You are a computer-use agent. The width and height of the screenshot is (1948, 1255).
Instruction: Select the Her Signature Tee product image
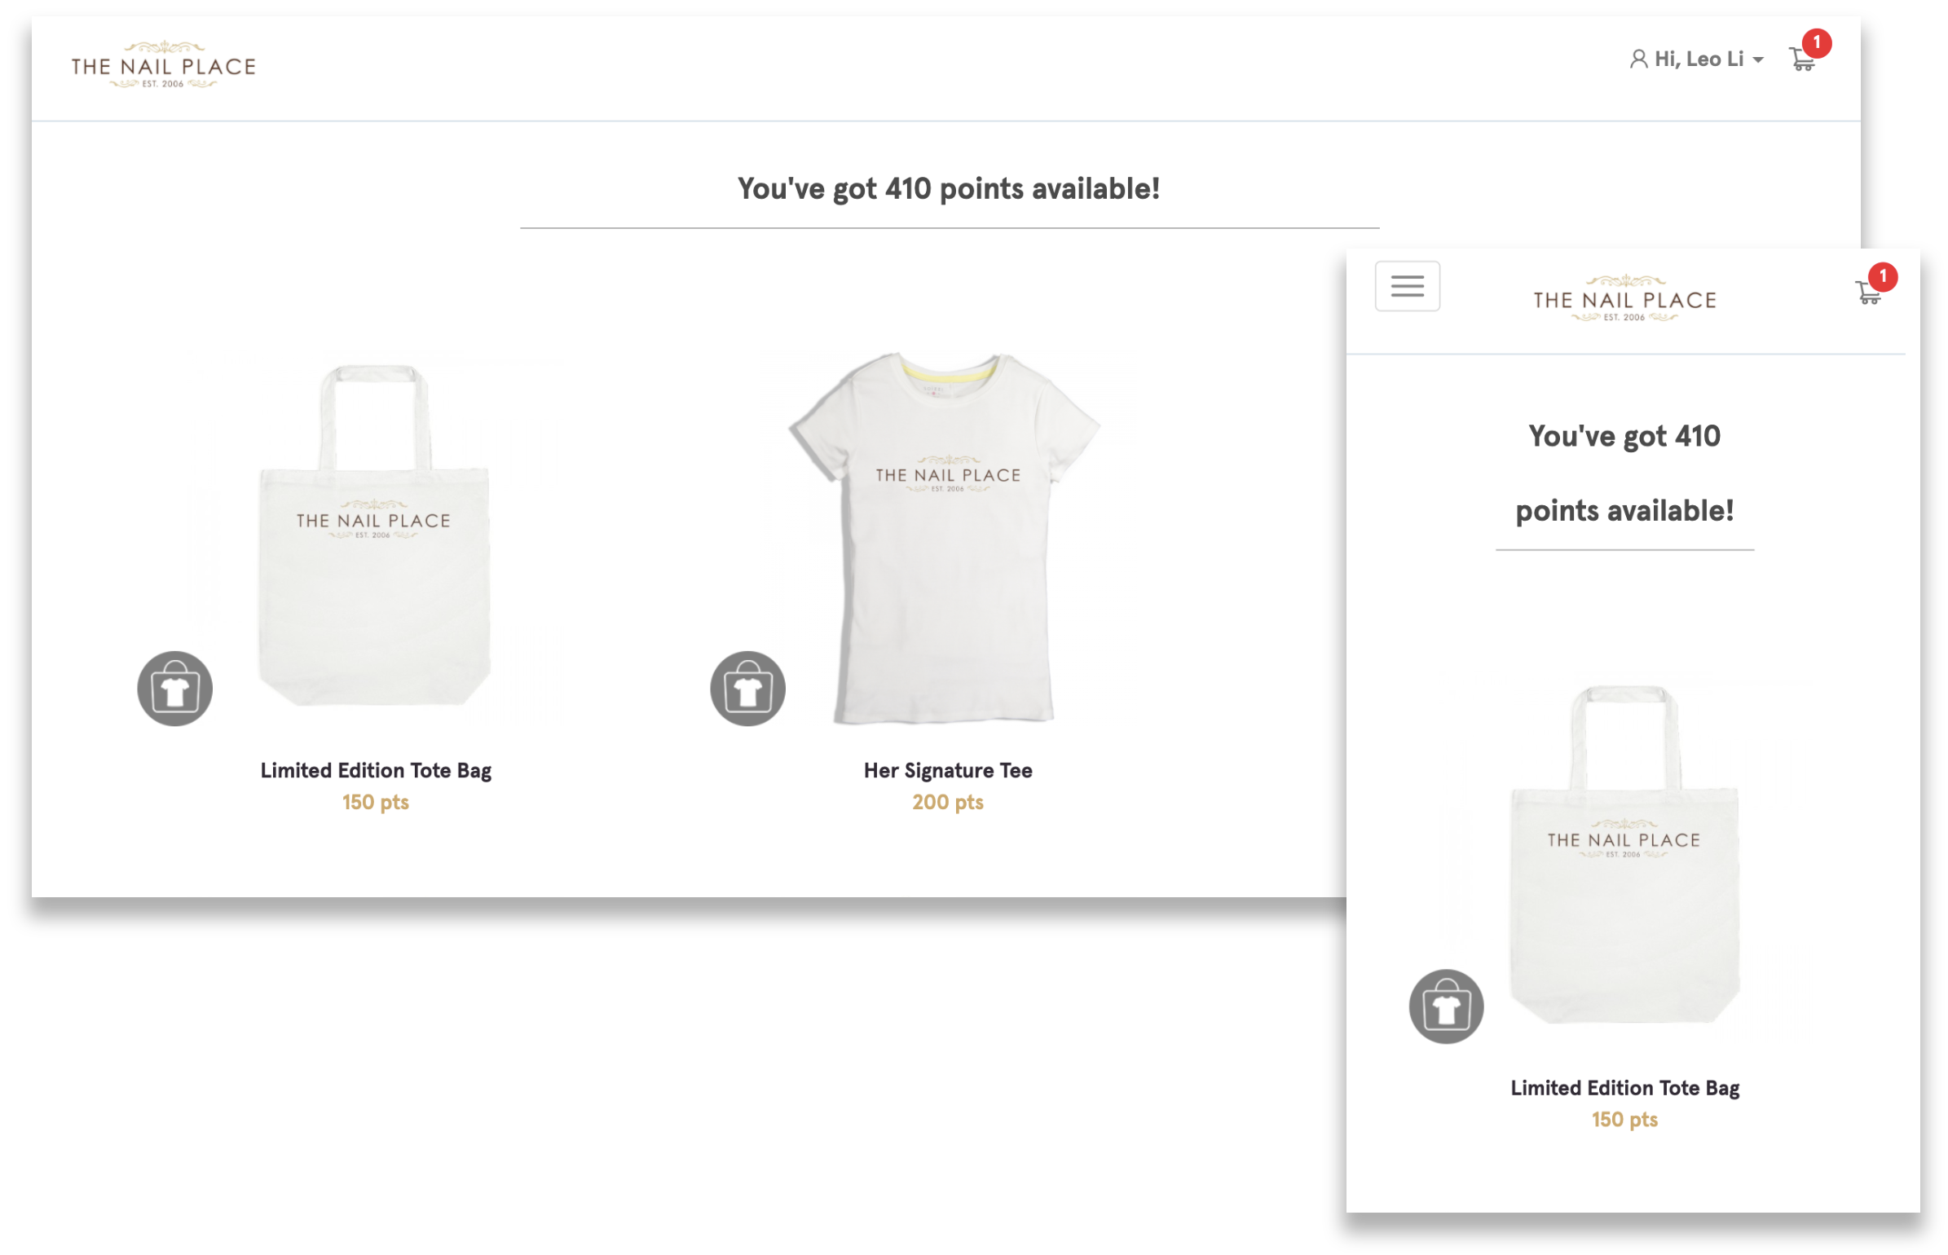945,538
